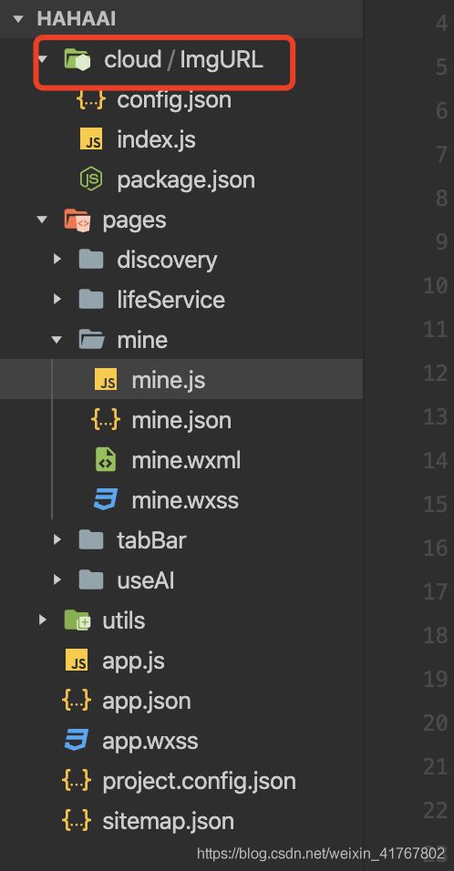Expand the utils folder arrow
This screenshot has width=454, height=871.
click(x=42, y=619)
